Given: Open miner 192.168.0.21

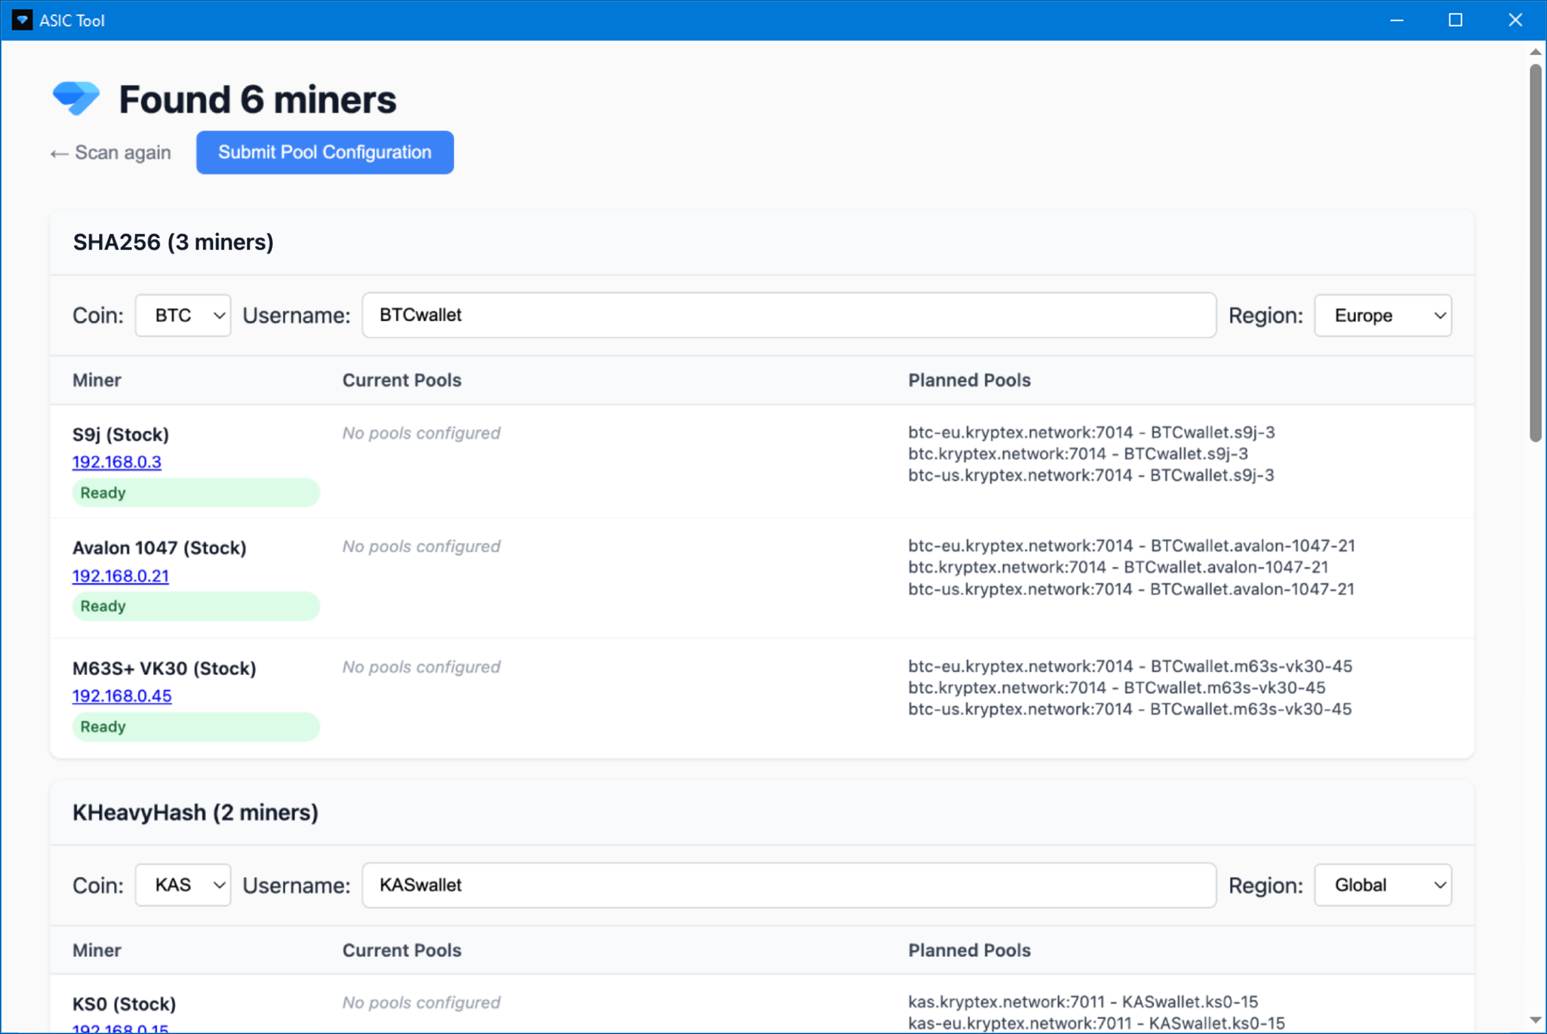Looking at the screenshot, I should tap(120, 575).
